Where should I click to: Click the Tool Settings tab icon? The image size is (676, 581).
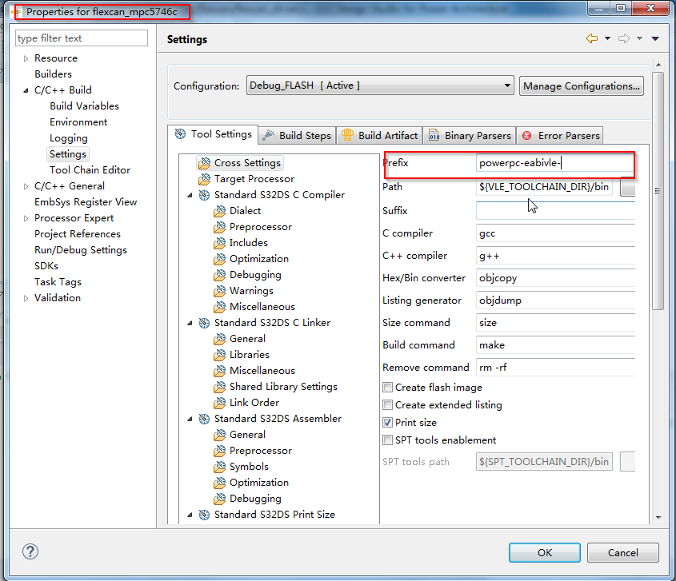coord(180,134)
